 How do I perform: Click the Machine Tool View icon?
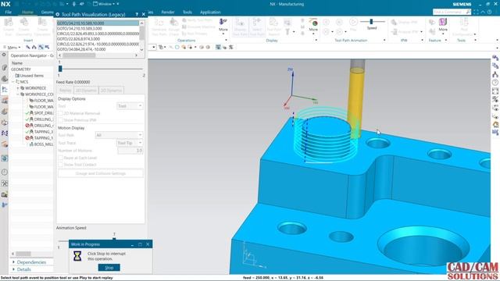point(34,47)
